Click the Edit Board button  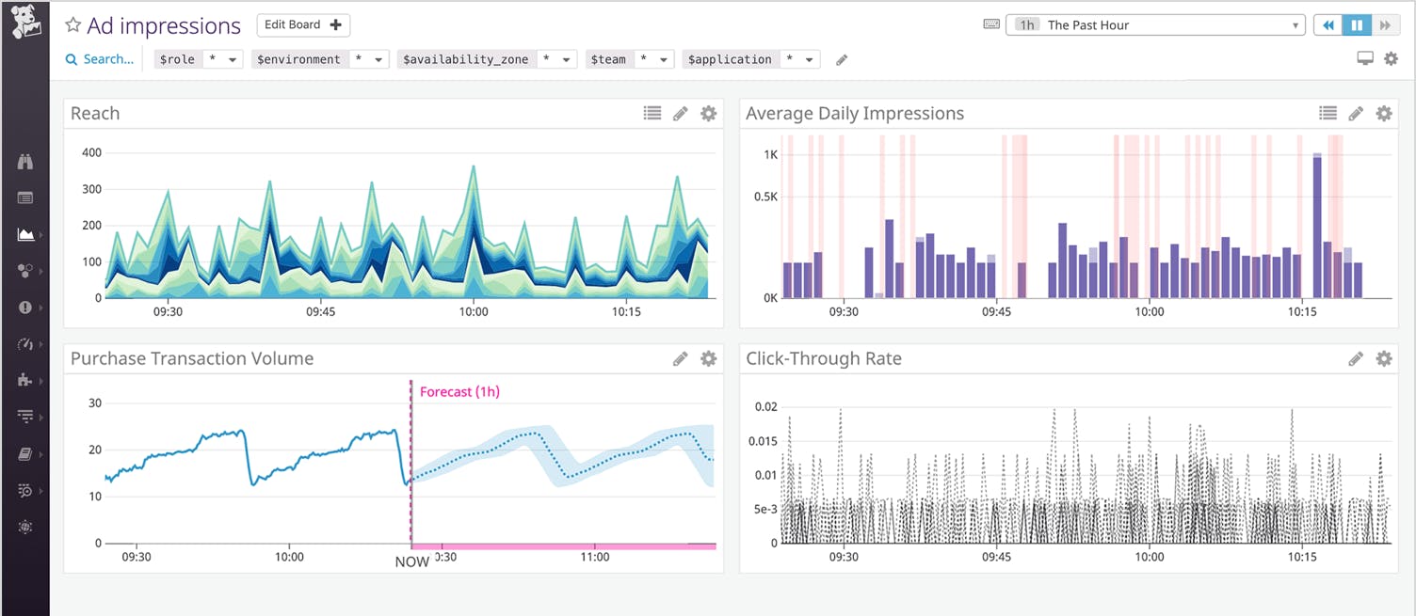tap(303, 24)
